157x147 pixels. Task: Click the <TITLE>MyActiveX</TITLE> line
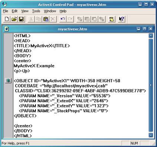coord(42,46)
